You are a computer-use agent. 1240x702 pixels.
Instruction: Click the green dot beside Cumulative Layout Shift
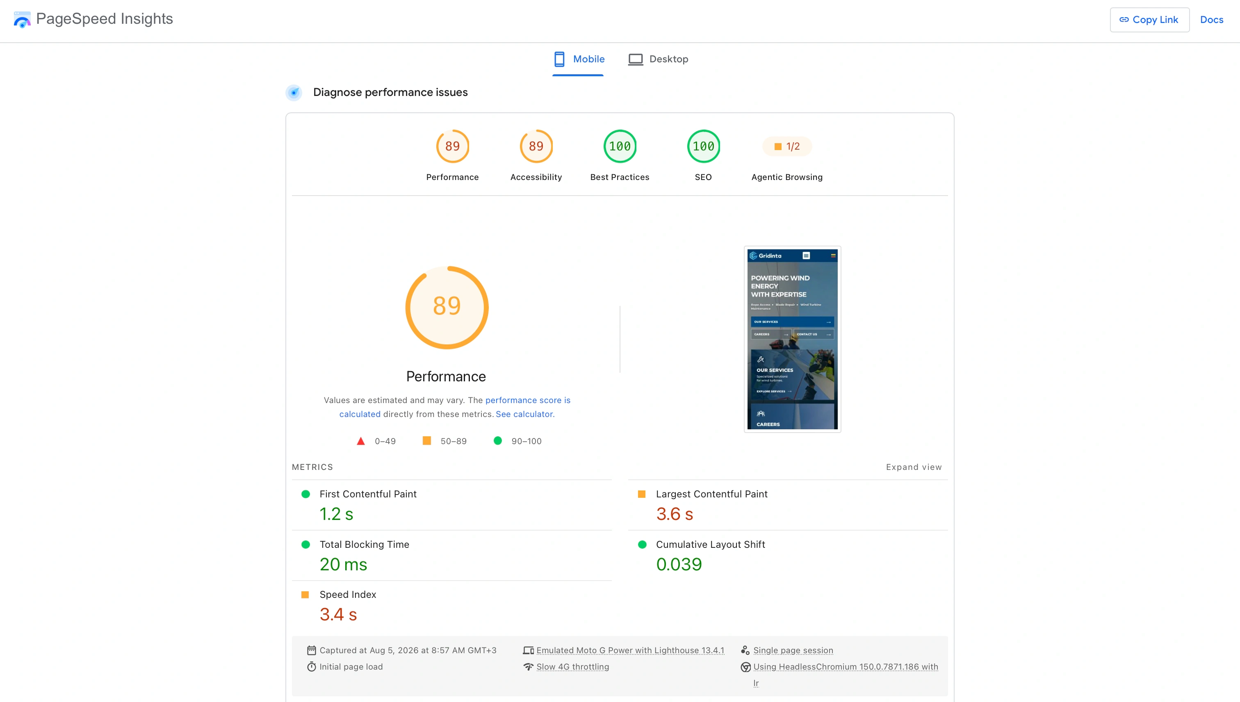point(642,545)
